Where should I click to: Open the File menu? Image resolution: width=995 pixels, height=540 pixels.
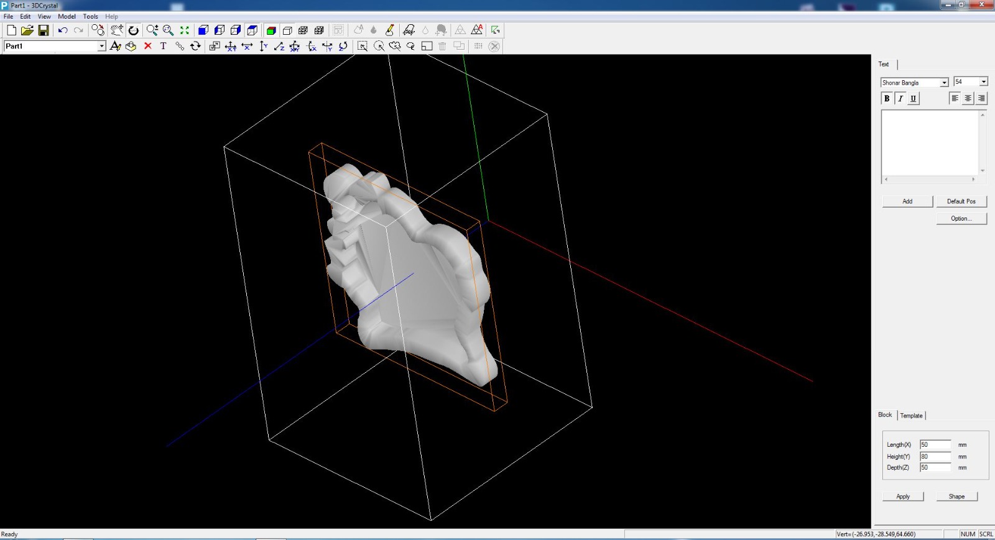click(8, 17)
